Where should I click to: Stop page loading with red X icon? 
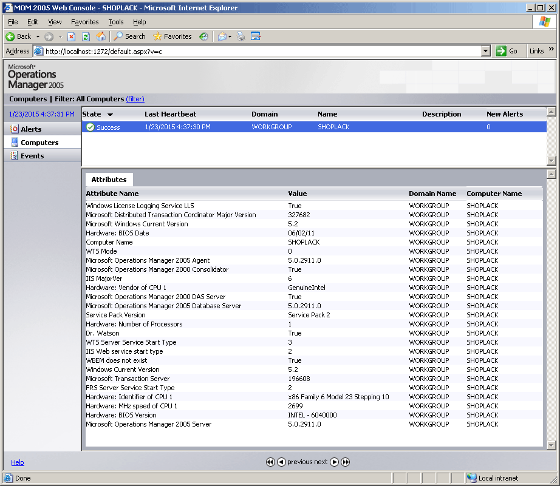click(x=72, y=36)
